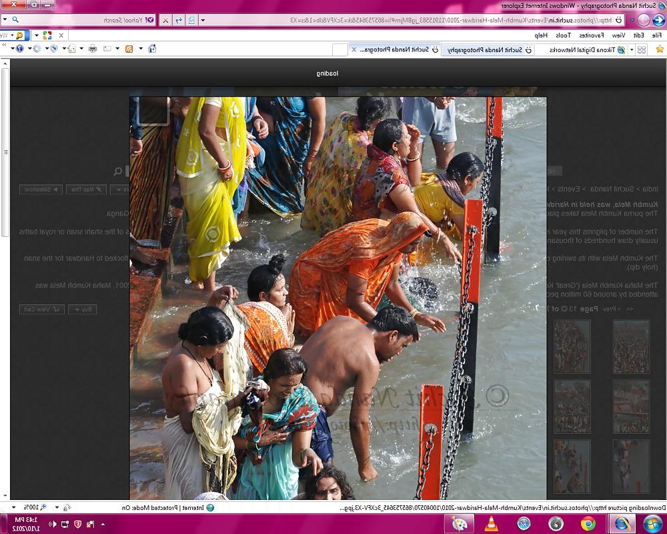Click the magnifier search icon
This screenshot has width=667, height=534.
tap(15, 20)
